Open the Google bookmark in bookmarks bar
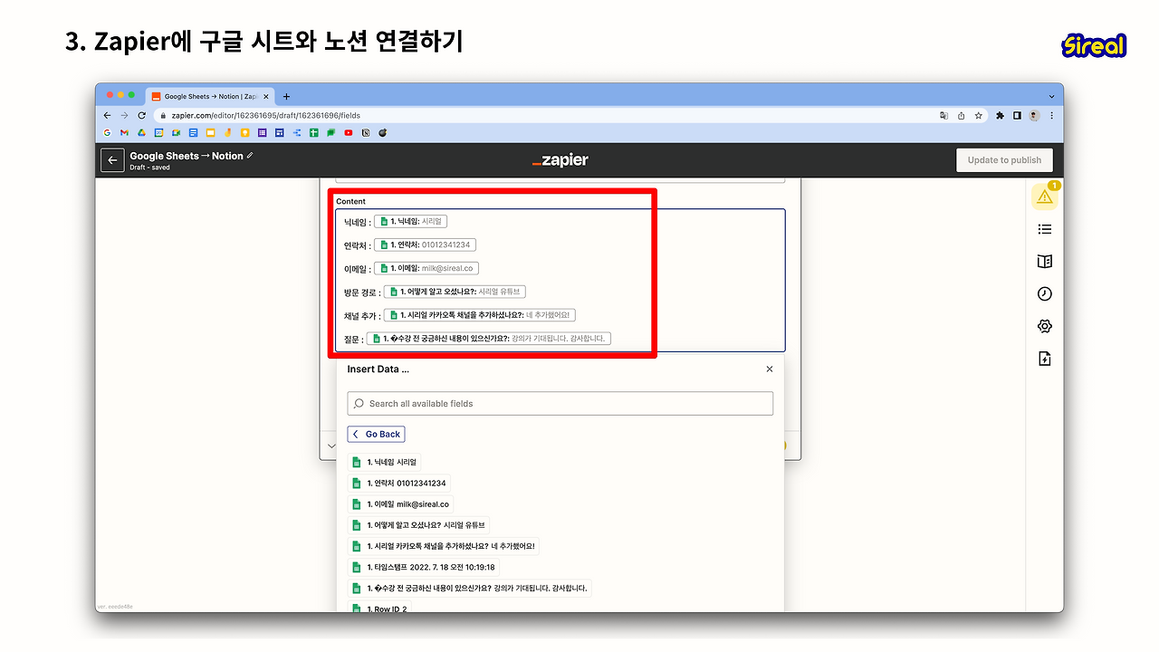Screen dimensions: 1159x652 [107, 133]
